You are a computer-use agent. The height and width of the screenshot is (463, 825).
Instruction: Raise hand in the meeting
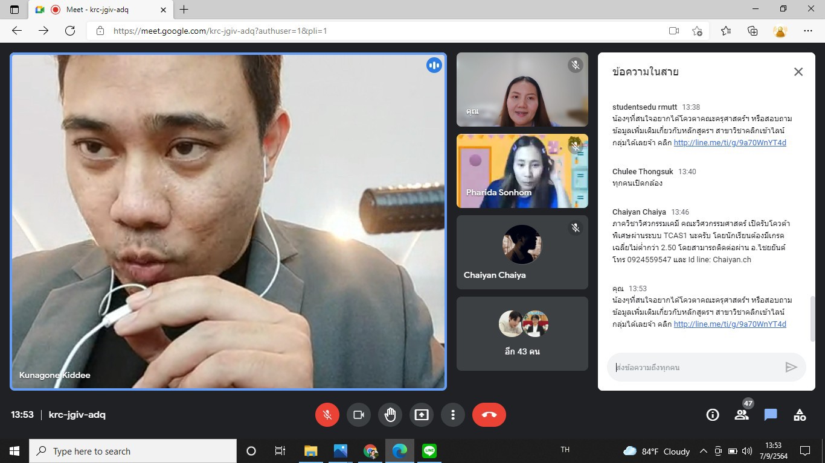pyautogui.click(x=390, y=415)
